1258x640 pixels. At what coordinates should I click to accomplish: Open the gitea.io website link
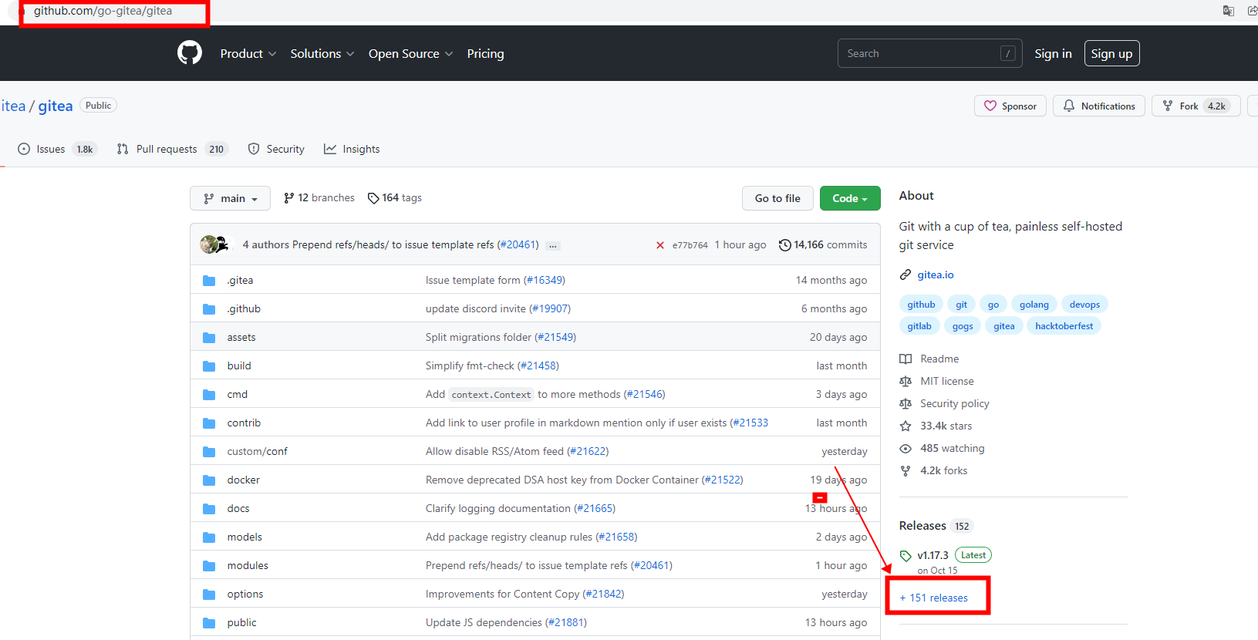936,275
